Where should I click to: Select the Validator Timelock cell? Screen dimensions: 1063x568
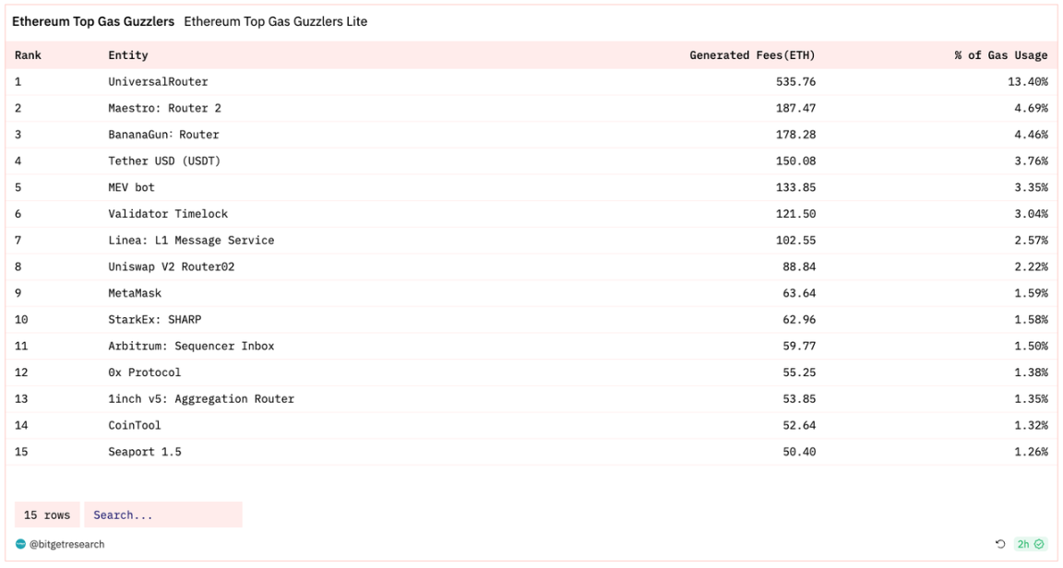tap(168, 214)
